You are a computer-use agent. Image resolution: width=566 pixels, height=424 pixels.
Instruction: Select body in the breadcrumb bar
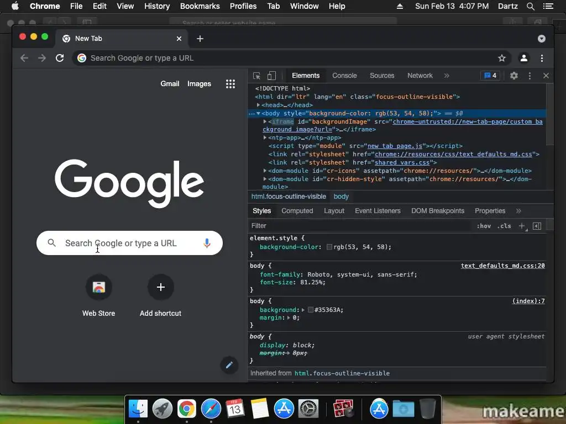341,197
